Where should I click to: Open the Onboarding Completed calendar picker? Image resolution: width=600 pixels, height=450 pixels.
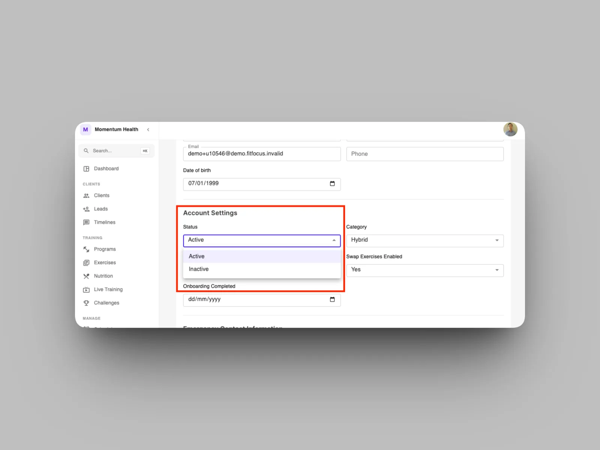click(x=332, y=299)
